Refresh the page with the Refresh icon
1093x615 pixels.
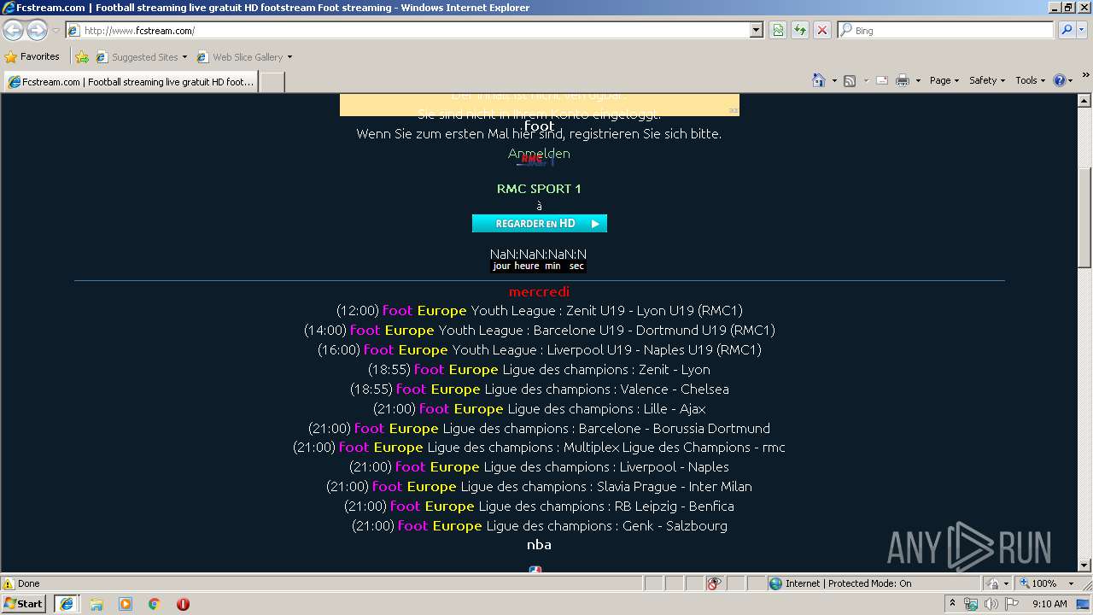(800, 30)
